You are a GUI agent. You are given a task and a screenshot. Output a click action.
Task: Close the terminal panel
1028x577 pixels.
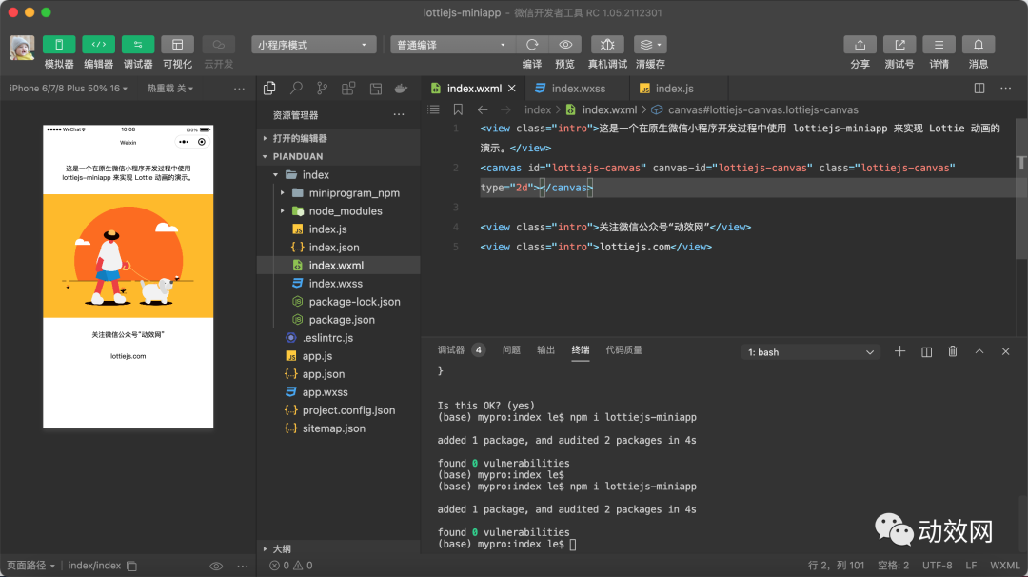1006,351
